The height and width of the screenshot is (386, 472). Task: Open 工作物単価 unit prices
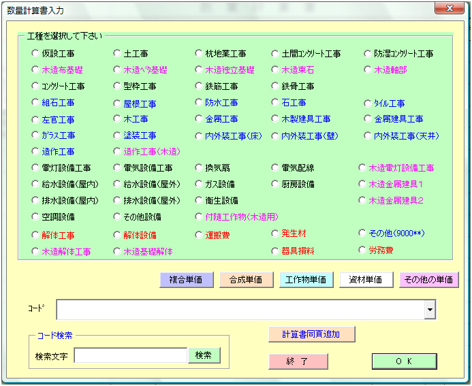click(x=306, y=280)
